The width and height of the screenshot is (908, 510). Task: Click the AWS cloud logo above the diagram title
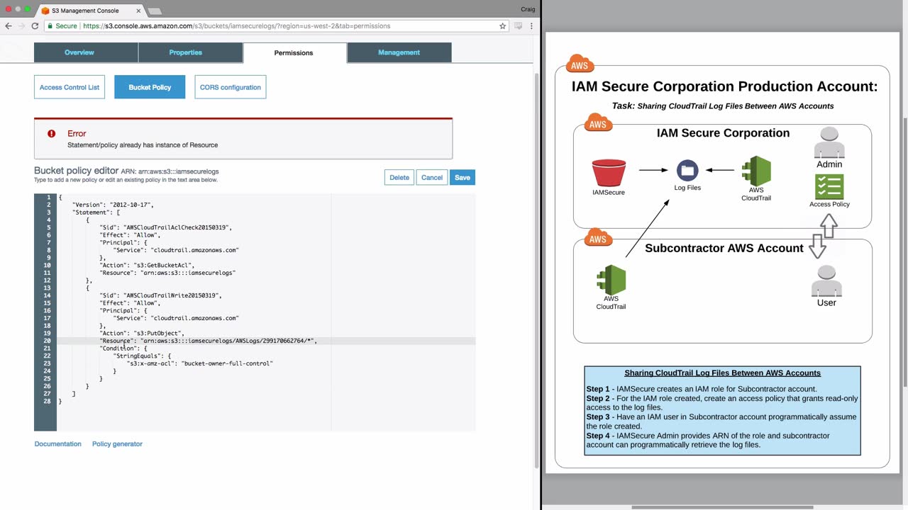[x=580, y=64]
